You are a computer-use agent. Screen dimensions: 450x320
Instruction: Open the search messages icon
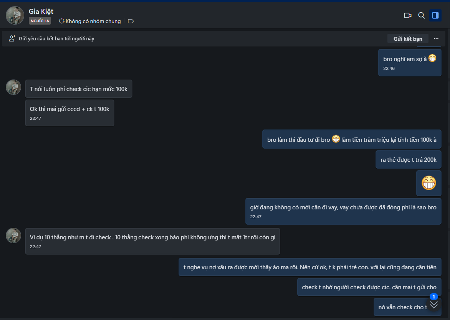click(421, 15)
